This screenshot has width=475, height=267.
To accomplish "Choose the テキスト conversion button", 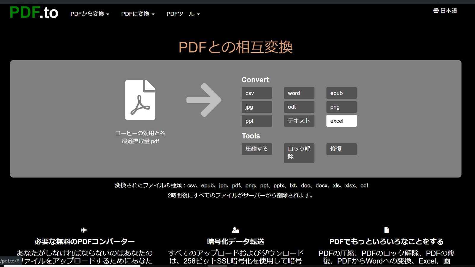I will coord(299,121).
